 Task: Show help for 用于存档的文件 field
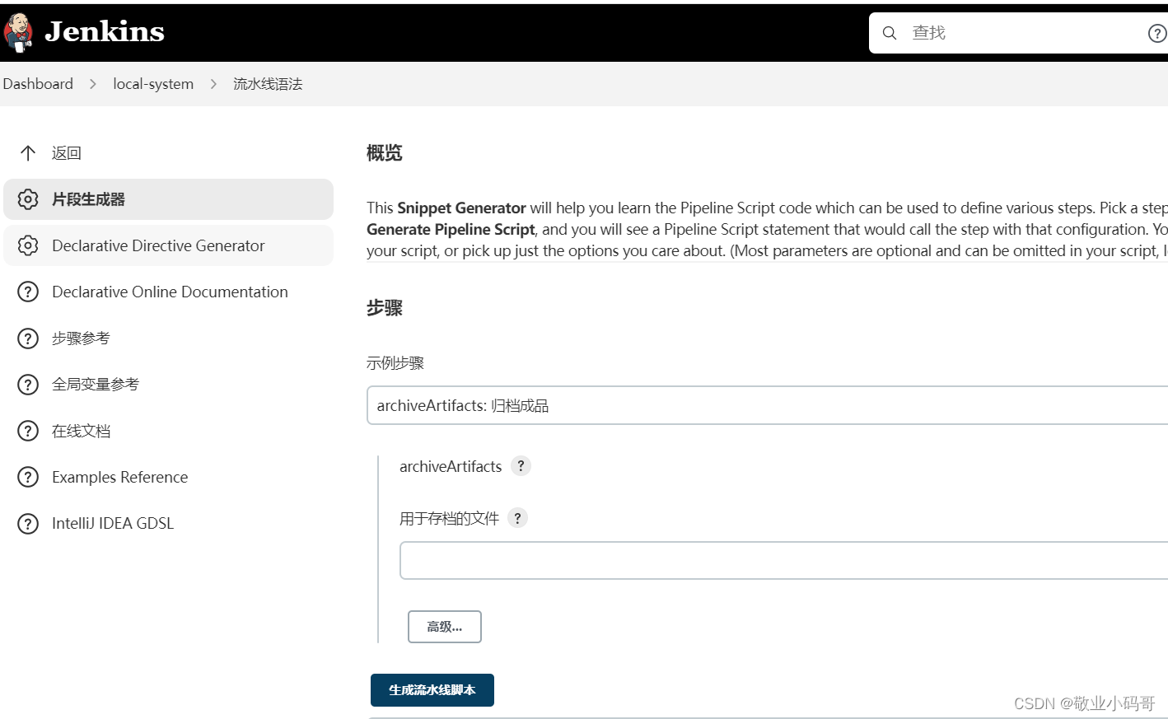(517, 518)
